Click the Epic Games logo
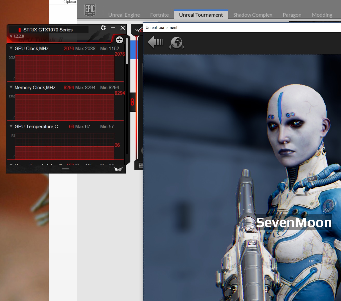This screenshot has width=341, height=301. (x=90, y=10)
